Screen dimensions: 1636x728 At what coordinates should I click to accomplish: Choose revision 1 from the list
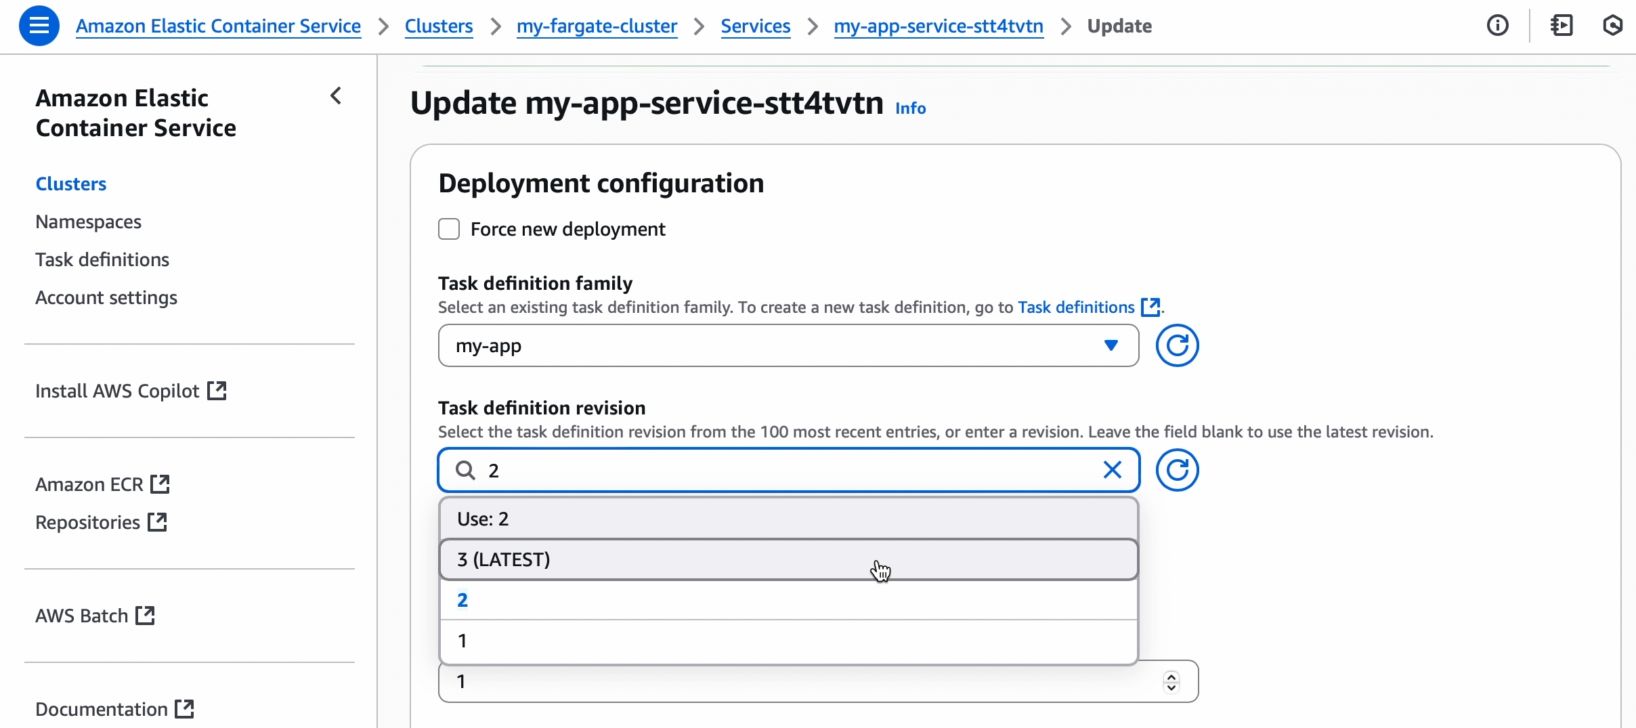(788, 641)
